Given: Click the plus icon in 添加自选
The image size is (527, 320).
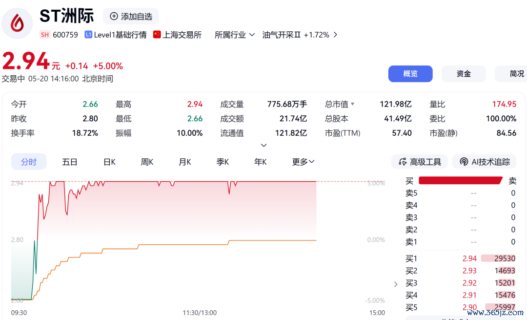Looking at the screenshot, I should tap(114, 16).
